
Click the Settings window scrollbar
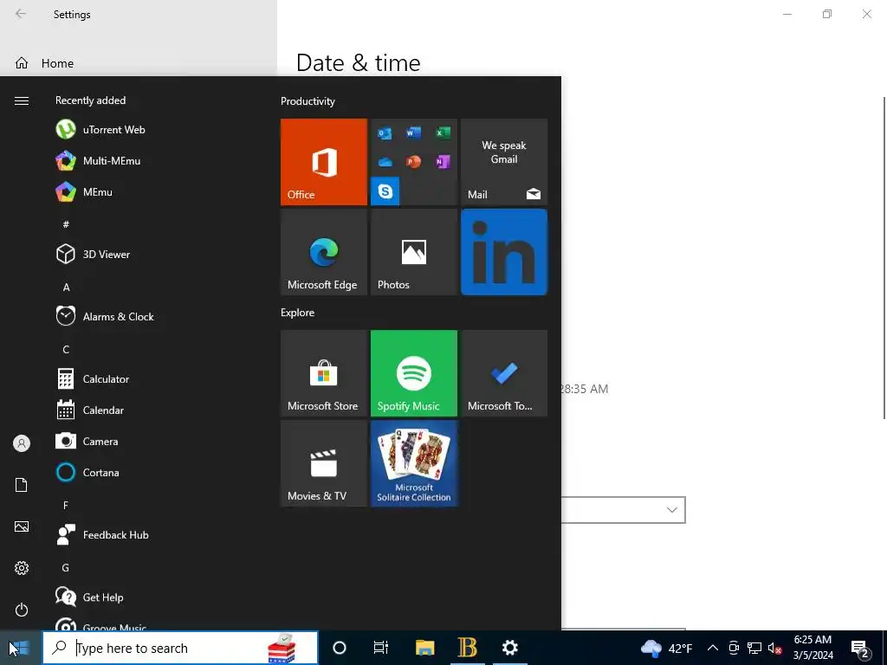884,258
